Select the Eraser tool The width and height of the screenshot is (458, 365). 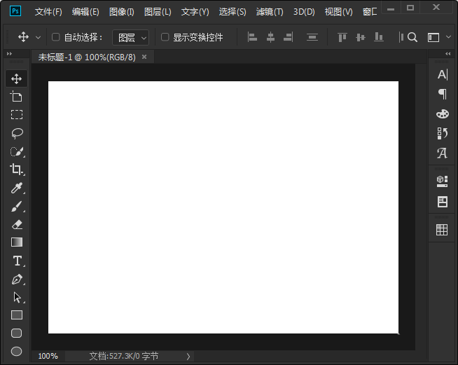[17, 224]
